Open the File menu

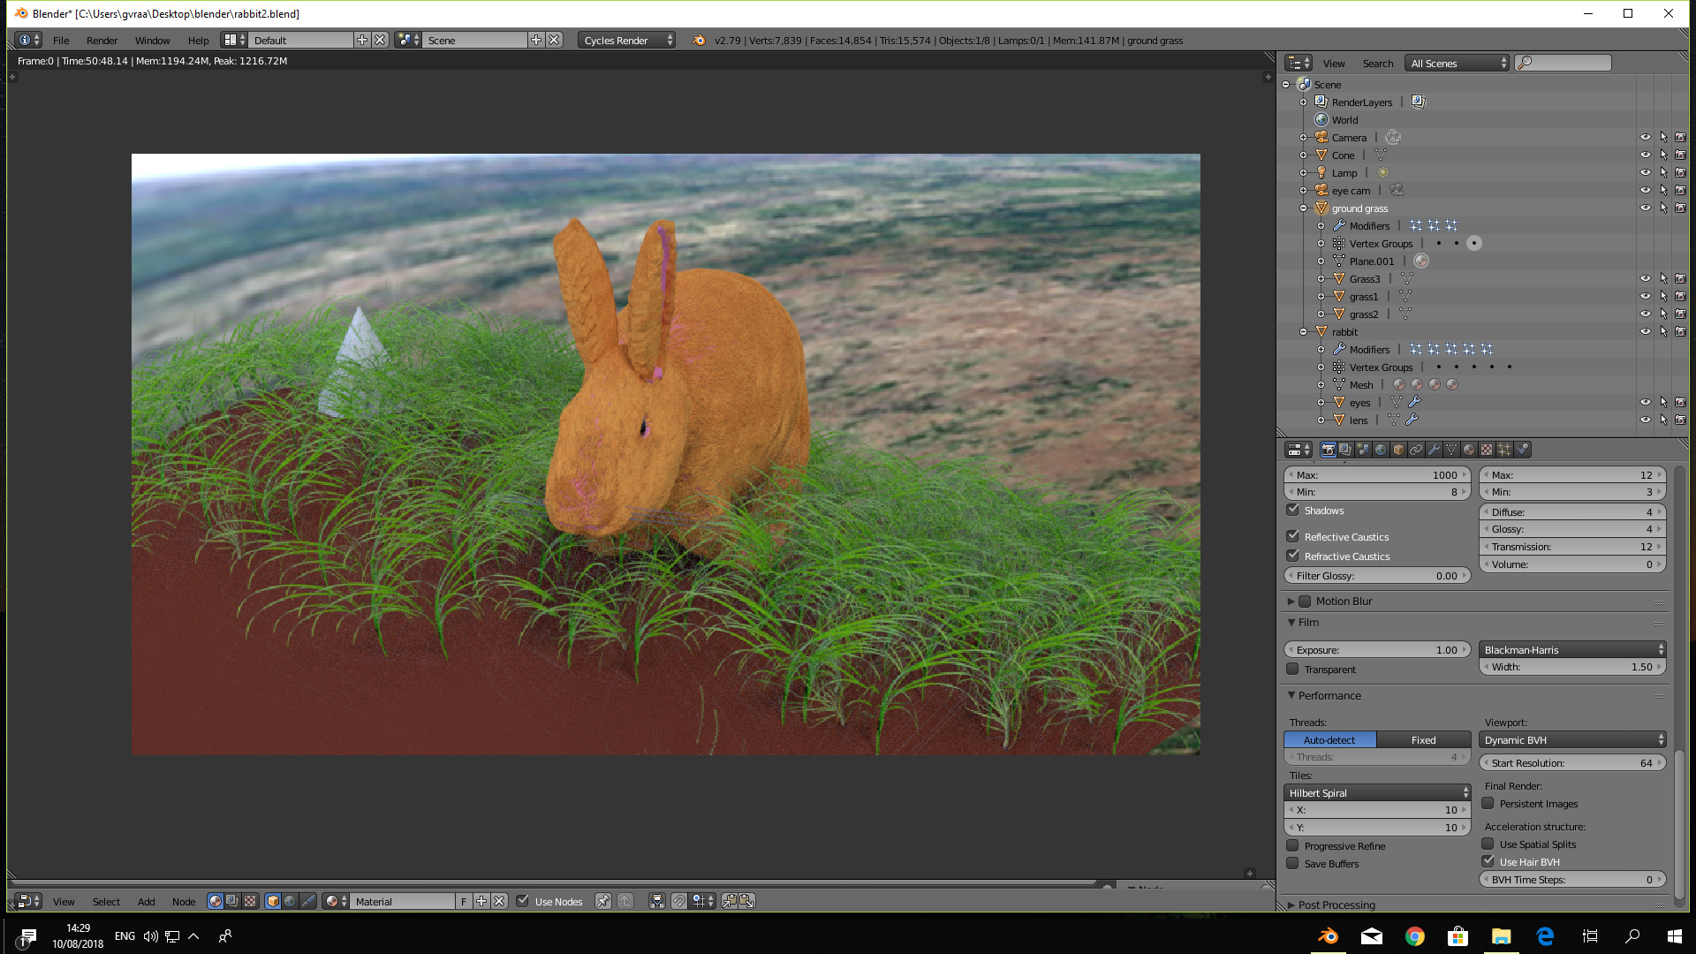click(x=61, y=40)
